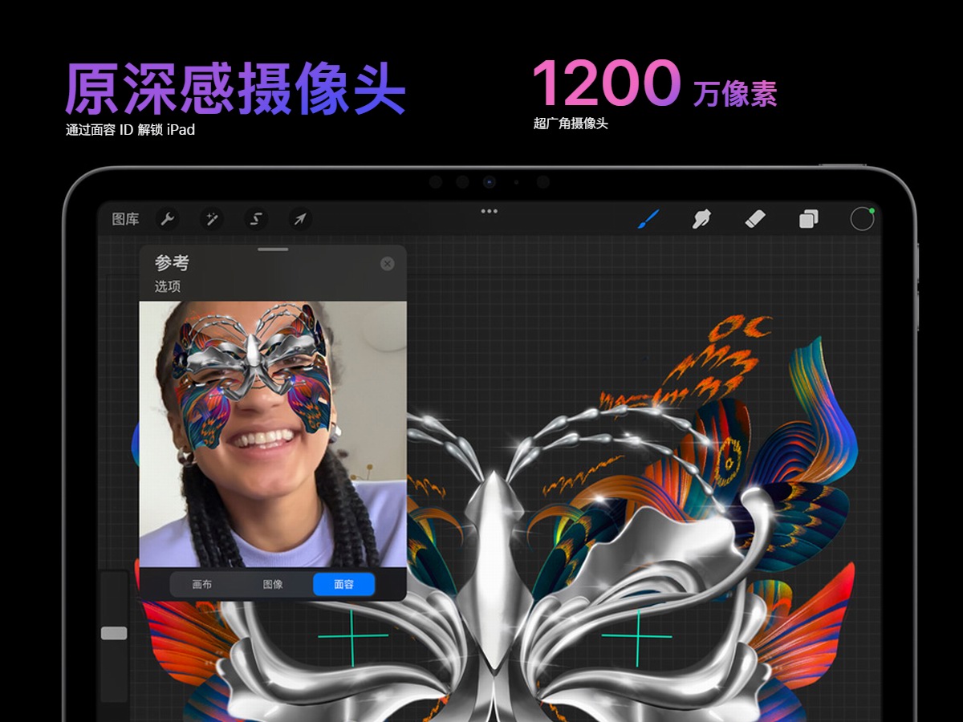Click the reference panel drag handle

click(273, 249)
